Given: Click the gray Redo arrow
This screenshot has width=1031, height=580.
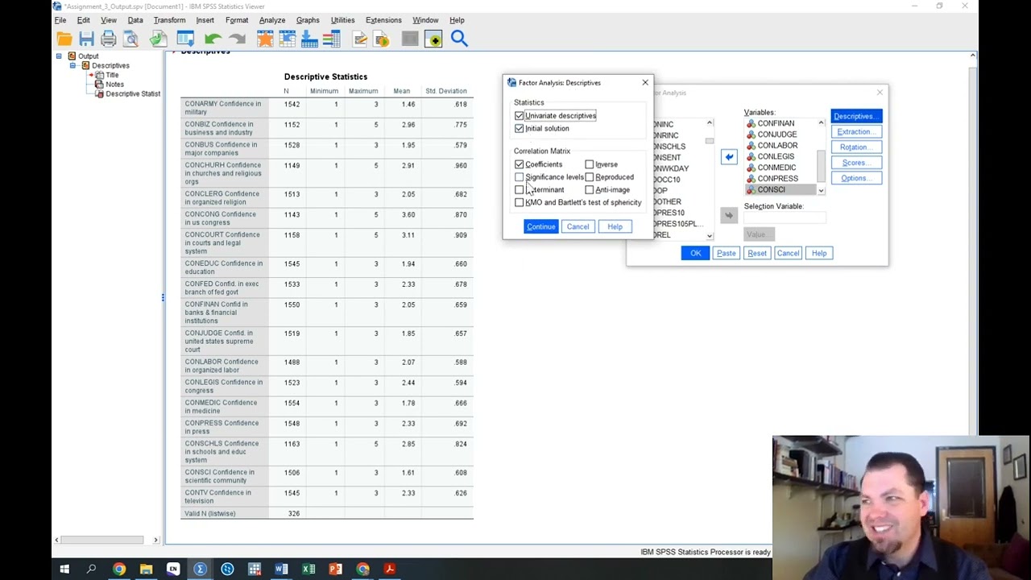Looking at the screenshot, I should [x=237, y=39].
